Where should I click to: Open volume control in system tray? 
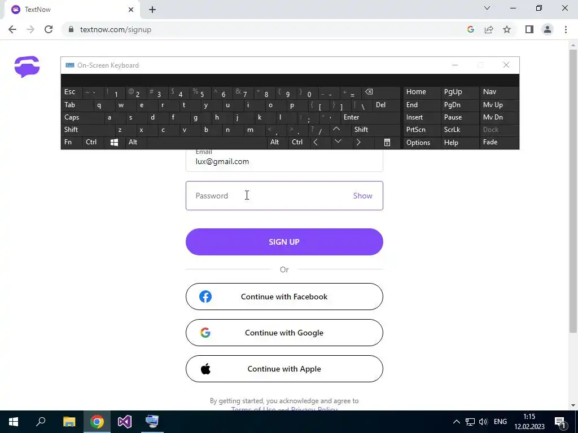pos(483,422)
